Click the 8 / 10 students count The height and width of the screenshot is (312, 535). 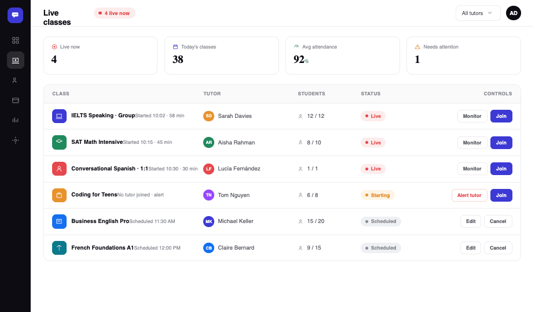click(314, 143)
